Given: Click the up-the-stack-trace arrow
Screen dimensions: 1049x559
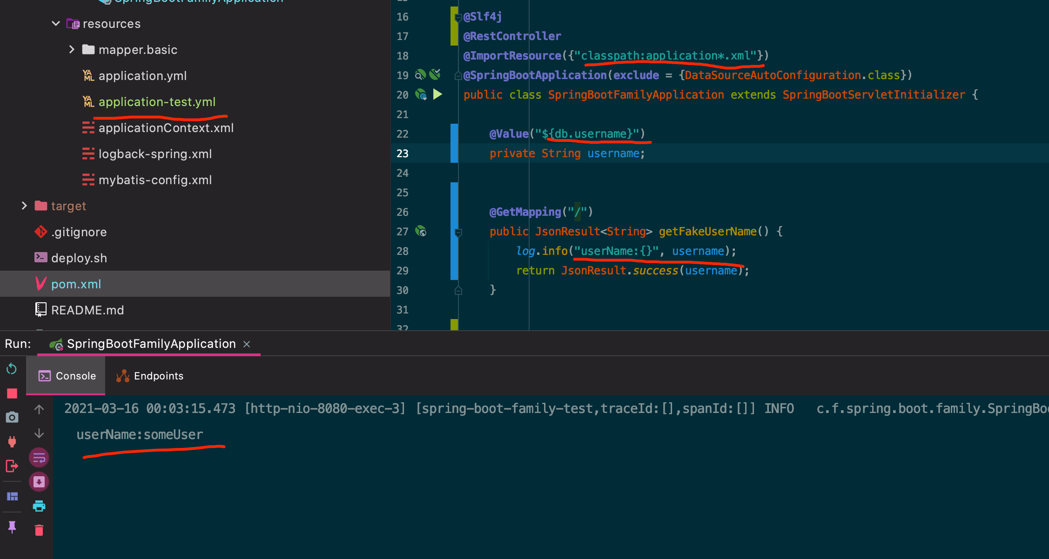Looking at the screenshot, I should (x=39, y=409).
